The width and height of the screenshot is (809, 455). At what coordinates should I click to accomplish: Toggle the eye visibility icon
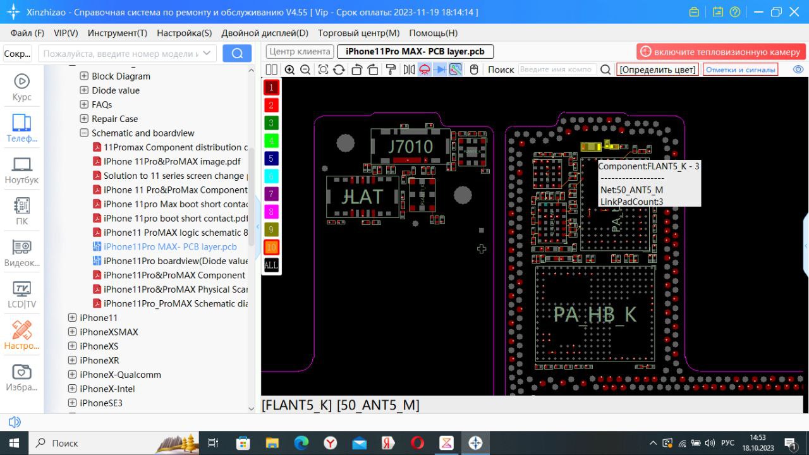(798, 70)
